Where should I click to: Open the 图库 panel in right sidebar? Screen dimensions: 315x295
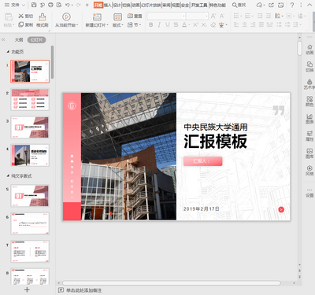(x=309, y=153)
